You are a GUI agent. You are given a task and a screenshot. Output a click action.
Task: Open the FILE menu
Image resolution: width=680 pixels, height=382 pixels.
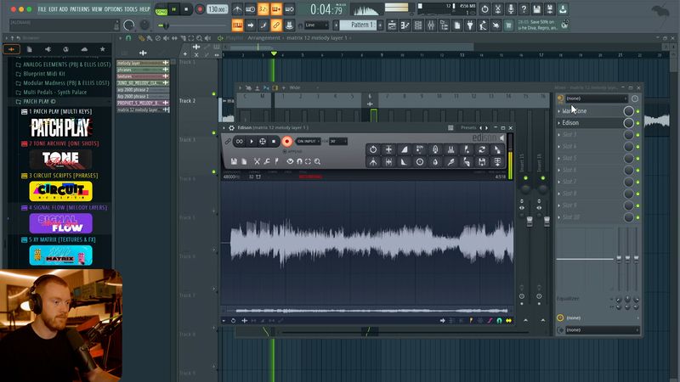(x=42, y=9)
